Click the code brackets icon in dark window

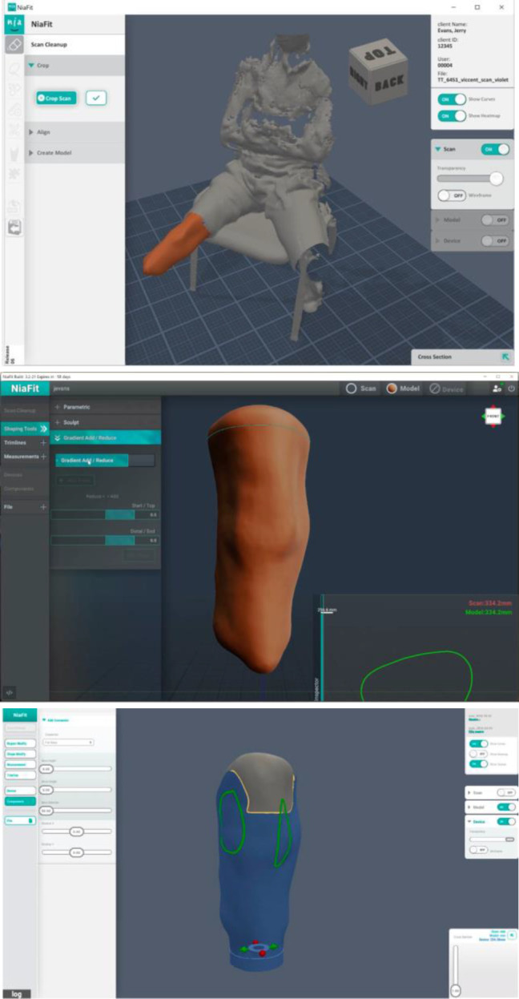(x=10, y=691)
